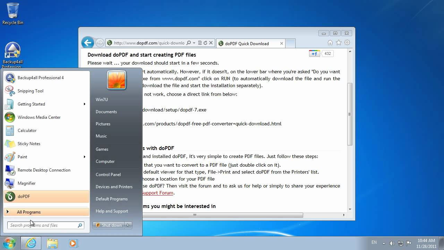This screenshot has height=250, width=444.
Task: Open Internet Explorer home page
Action: coord(330,43)
